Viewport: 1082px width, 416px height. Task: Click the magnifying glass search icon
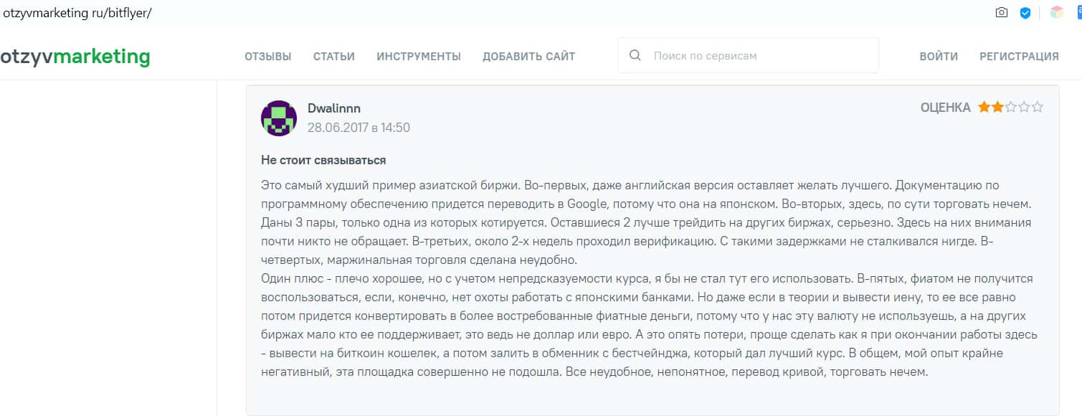click(x=635, y=56)
